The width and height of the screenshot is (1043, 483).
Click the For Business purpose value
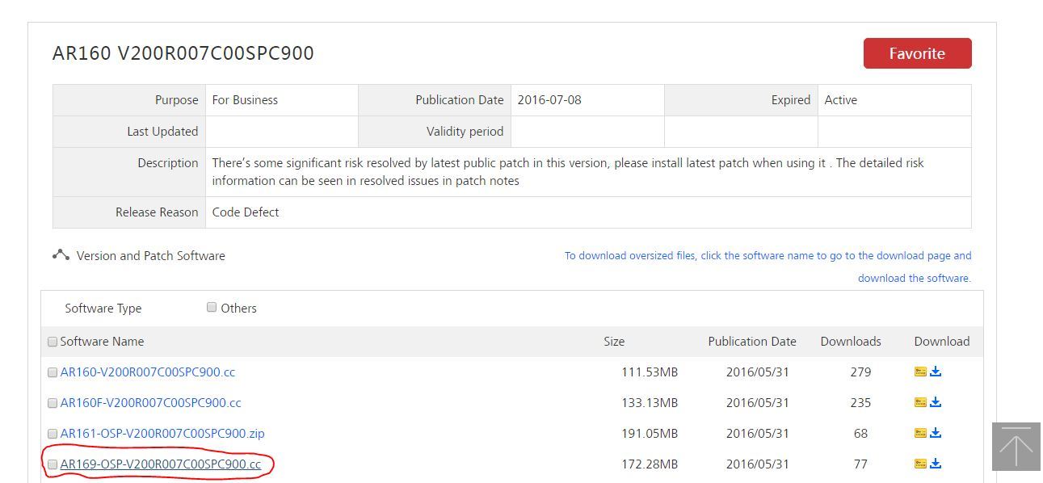click(245, 100)
